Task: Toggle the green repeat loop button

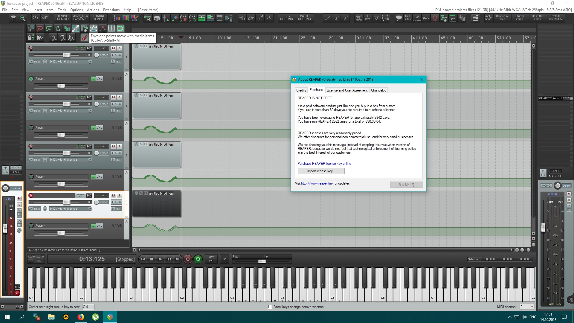Action: tap(198, 259)
